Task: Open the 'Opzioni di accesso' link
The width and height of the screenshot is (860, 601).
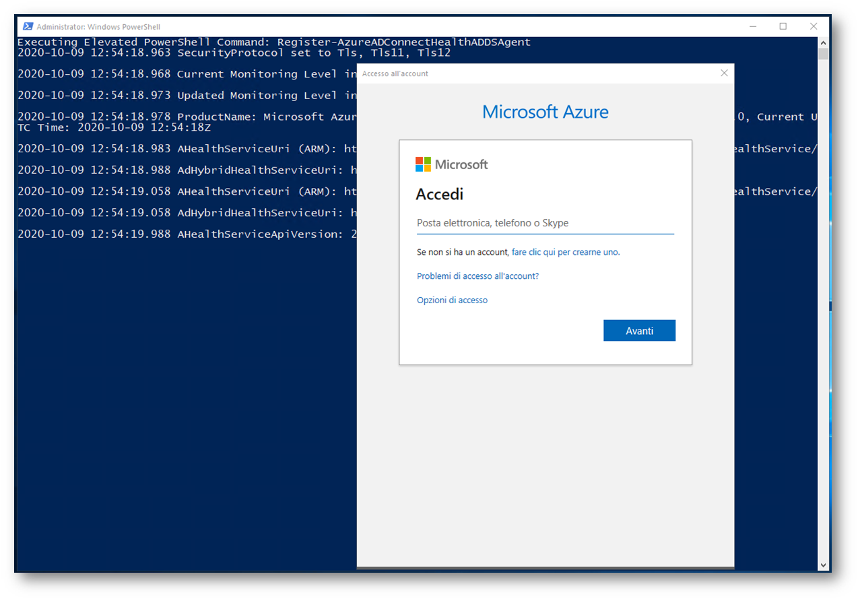Action: (x=452, y=300)
